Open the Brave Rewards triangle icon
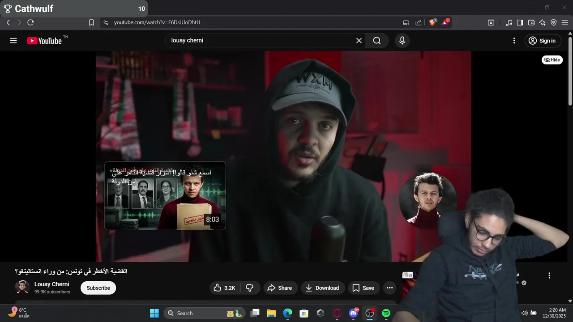573x322 pixels. point(445,22)
